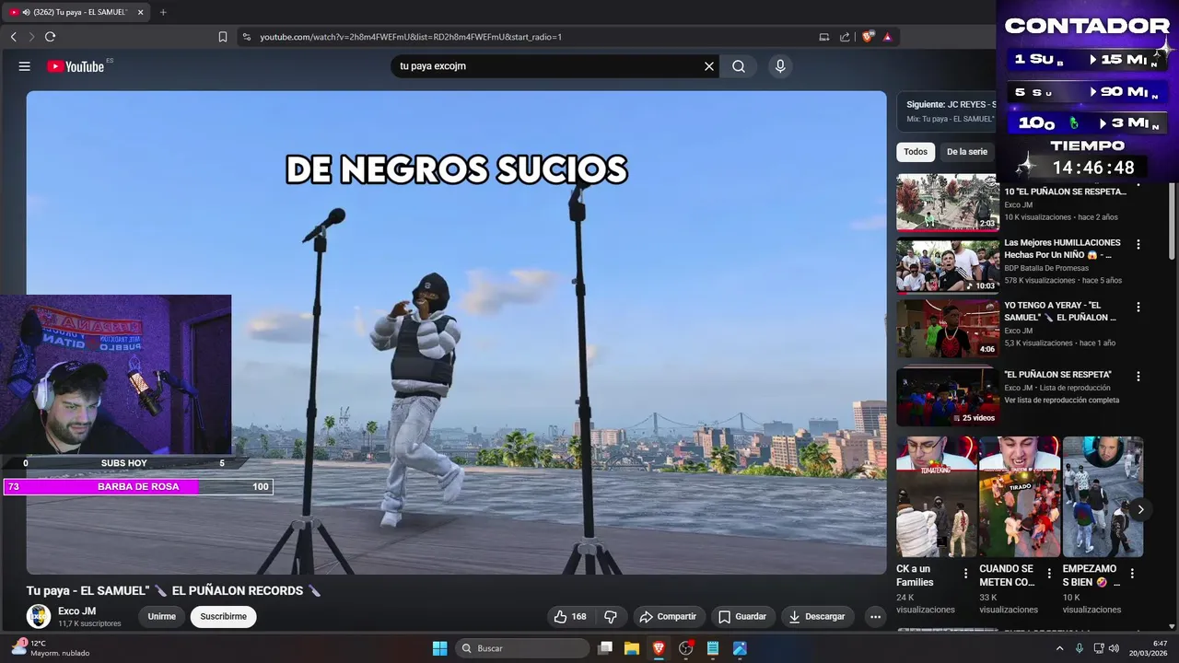
Task: Click the magnifier search button
Action: [x=739, y=66]
